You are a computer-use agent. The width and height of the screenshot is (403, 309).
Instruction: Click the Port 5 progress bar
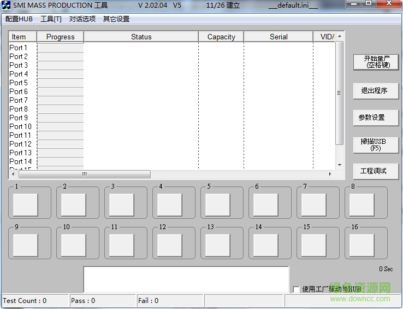pyautogui.click(x=61, y=83)
